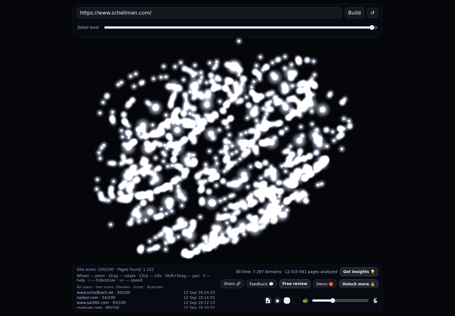Viewport: 455px width, 316px height.
Task: Adjust the speed slider between turtle and rabbit
Action: pyautogui.click(x=340, y=301)
